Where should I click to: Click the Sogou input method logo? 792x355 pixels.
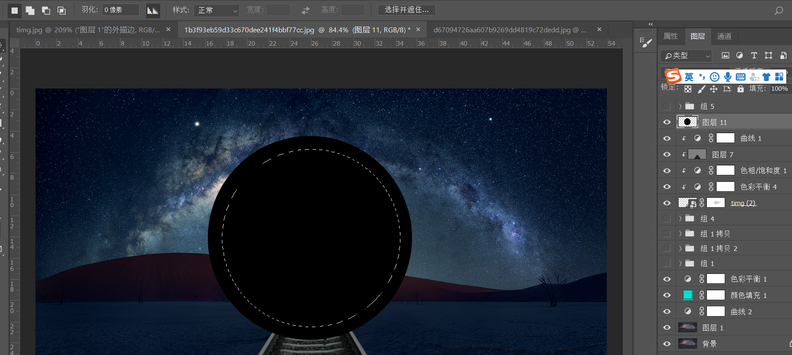[x=673, y=76]
